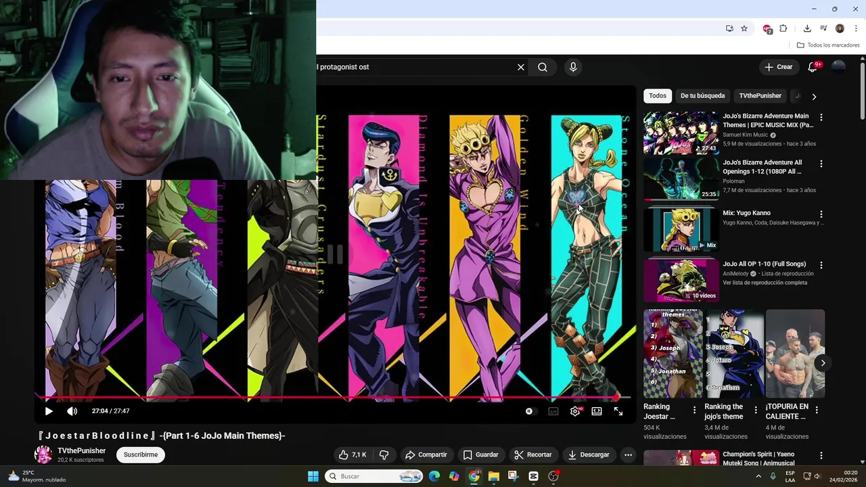
Task: Open the ¡TOPURIA EN CALIENTE short
Action: coord(795,354)
